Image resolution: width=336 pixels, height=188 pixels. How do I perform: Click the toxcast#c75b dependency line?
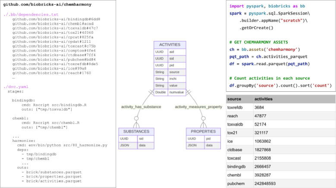pyautogui.click(x=54, y=46)
